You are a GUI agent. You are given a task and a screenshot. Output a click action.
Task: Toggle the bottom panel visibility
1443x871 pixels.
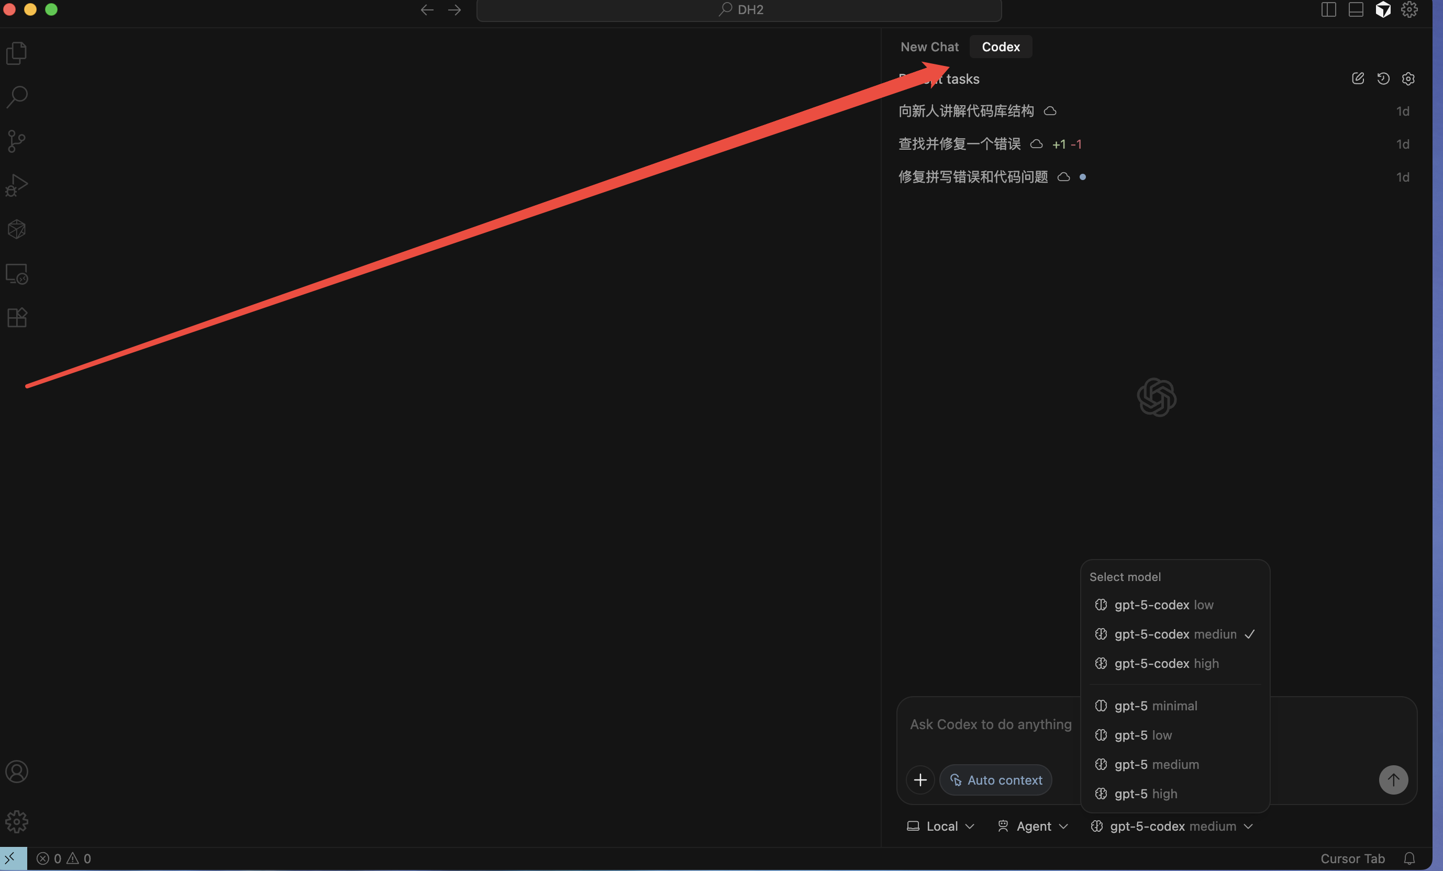(x=1356, y=9)
